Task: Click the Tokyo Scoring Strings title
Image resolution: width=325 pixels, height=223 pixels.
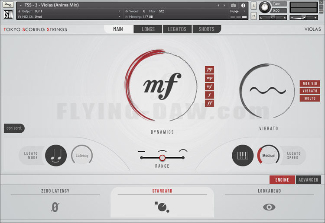Action: coord(36,29)
